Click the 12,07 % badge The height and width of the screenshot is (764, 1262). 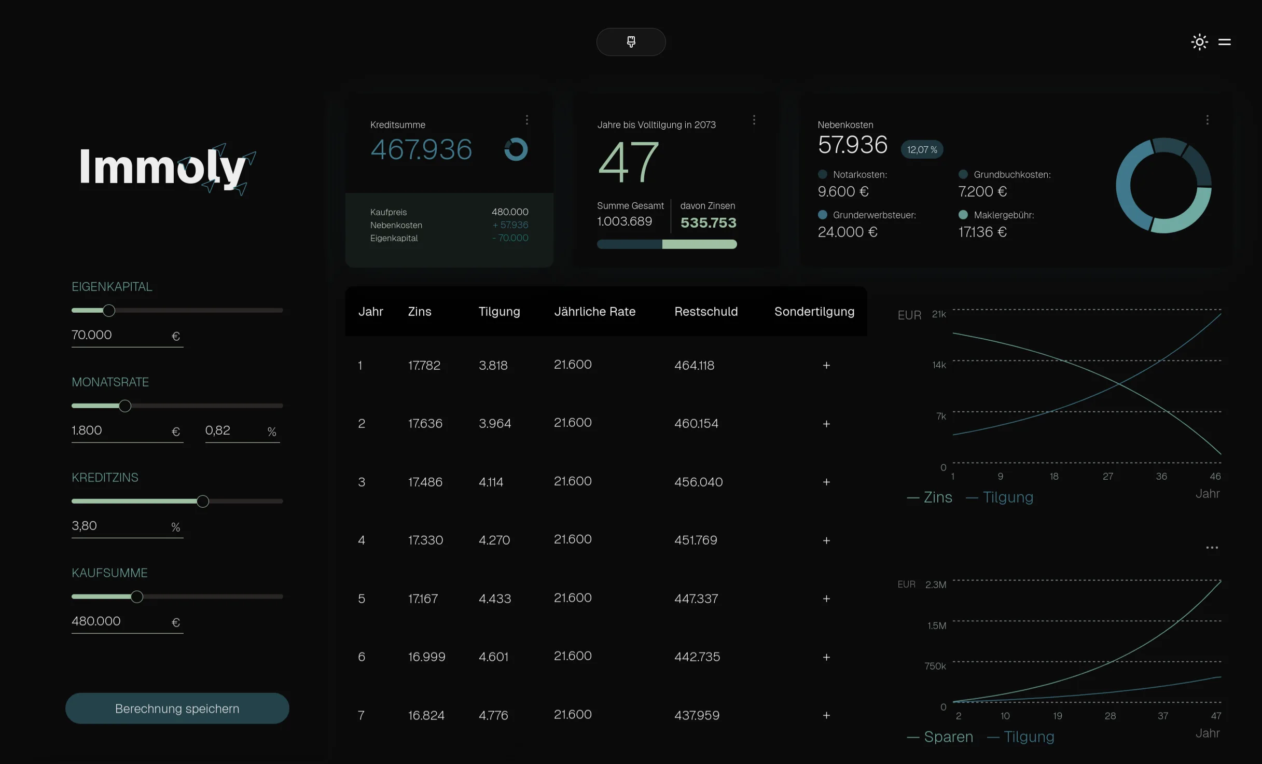click(x=922, y=149)
